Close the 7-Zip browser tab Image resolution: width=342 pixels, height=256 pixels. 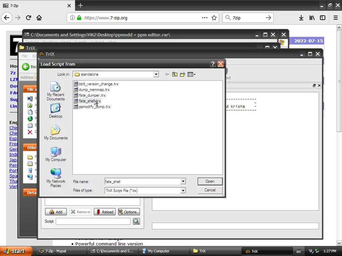pos(69,6)
